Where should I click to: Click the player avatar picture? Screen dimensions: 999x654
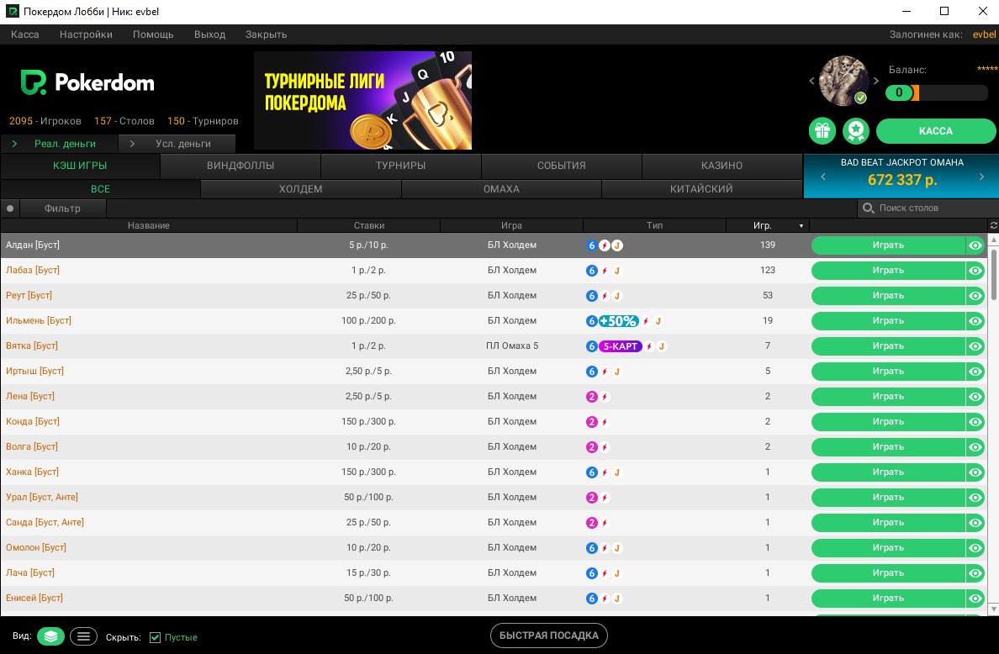(x=843, y=81)
